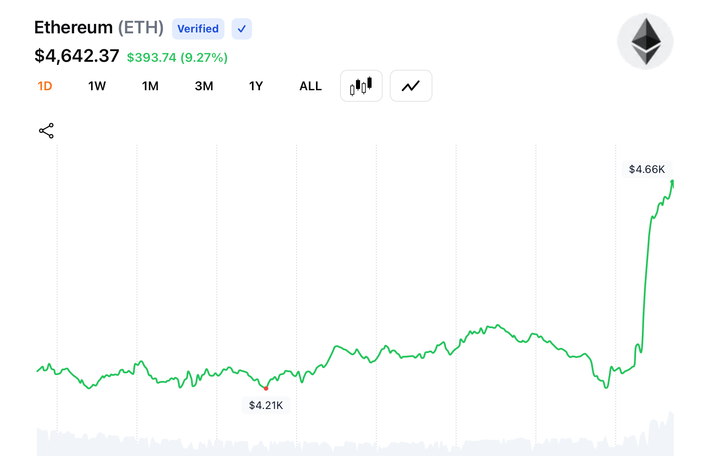Select the 3M time range
The height and width of the screenshot is (465, 704).
tap(204, 86)
